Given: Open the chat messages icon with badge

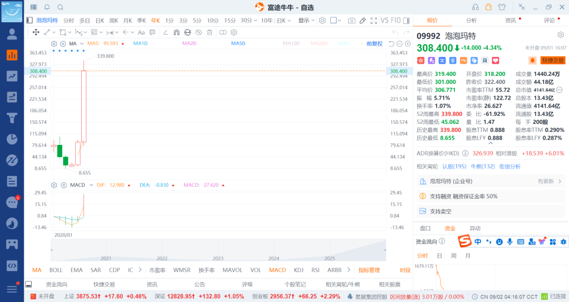Looking at the screenshot, I should [x=12, y=202].
